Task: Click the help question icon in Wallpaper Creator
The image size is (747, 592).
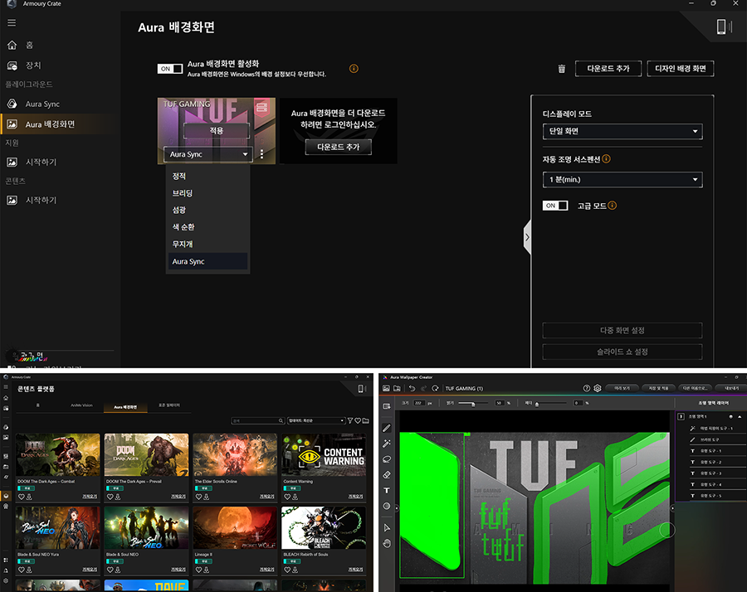Action: pos(587,388)
